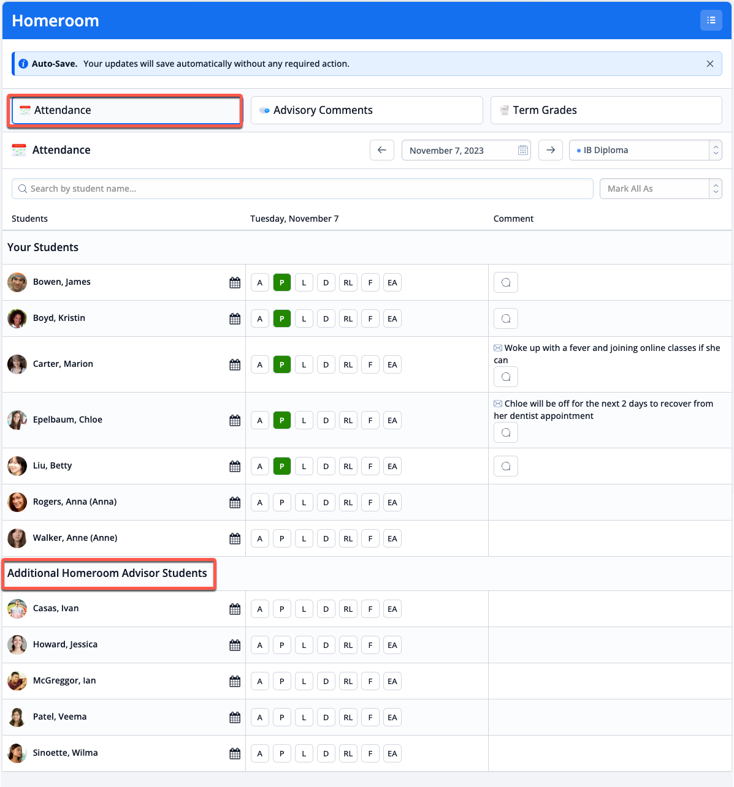Switch to the Term Grades tab
Image resolution: width=734 pixels, height=787 pixels.
(x=606, y=110)
